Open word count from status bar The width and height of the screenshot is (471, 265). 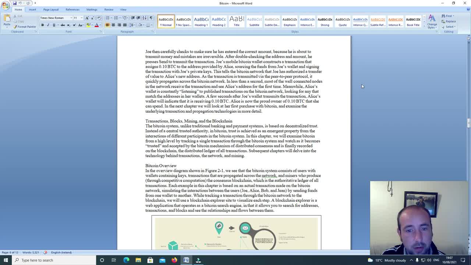click(31, 252)
